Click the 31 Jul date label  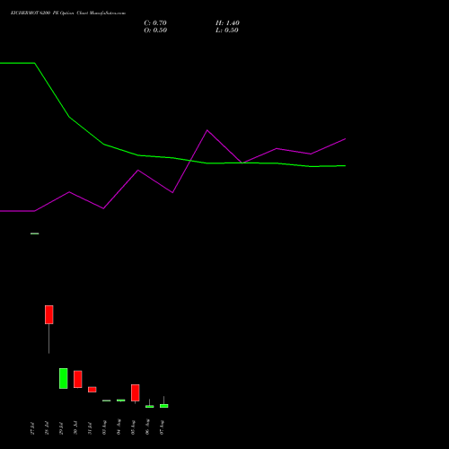90,428
